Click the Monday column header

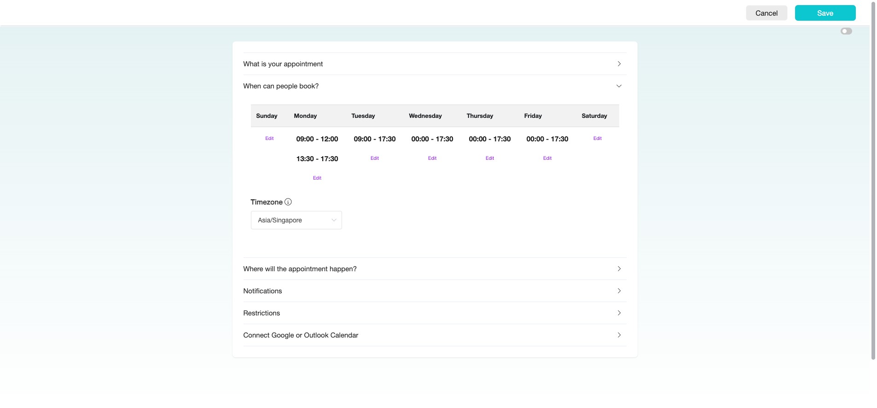tap(305, 116)
